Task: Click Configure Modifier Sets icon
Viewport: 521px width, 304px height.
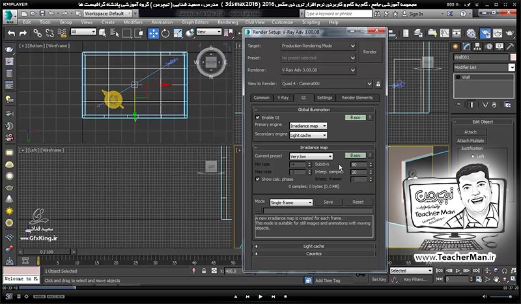Action: coord(507,105)
